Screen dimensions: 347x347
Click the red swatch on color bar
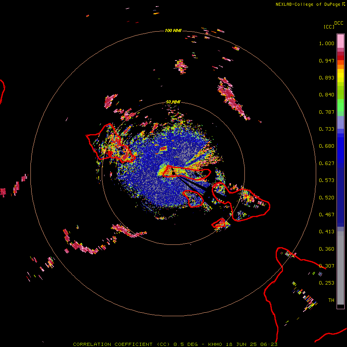coord(340,58)
